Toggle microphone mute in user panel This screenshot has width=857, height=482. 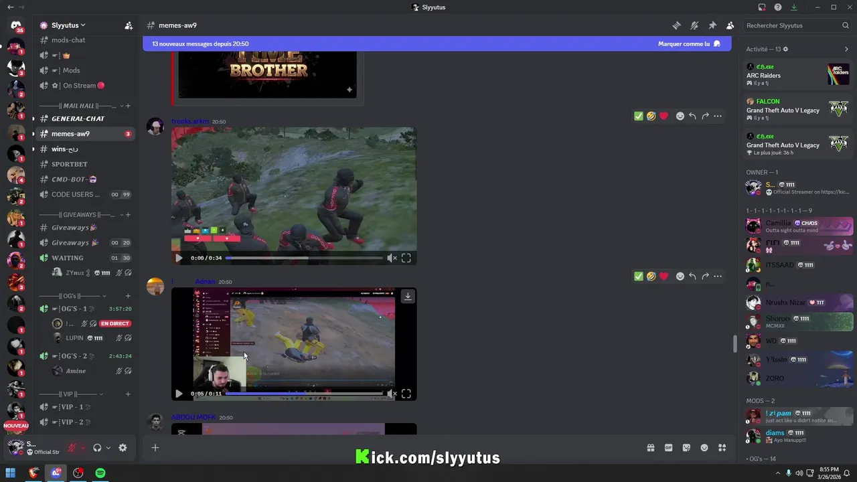coord(72,448)
